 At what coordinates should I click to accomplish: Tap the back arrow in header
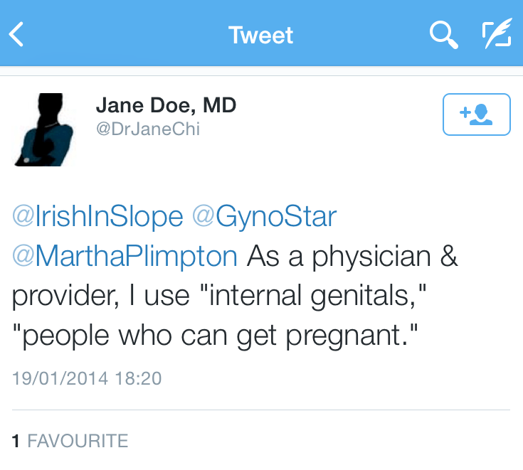17,34
